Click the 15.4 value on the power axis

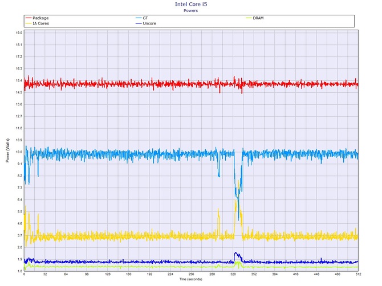[x=19, y=80]
